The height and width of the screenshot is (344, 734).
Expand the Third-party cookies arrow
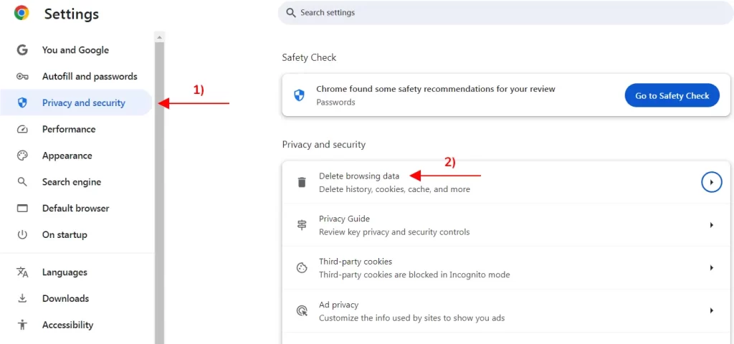click(711, 268)
